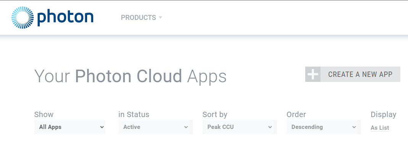Viewport: 408px width, 158px height.
Task: Open the Products menu
Action: [141, 18]
